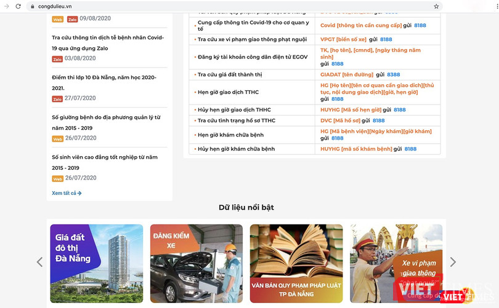The width and height of the screenshot is (499, 308).
Task: Open 'Văn bản quy phạm pháp luật' card
Action: pos(296,263)
